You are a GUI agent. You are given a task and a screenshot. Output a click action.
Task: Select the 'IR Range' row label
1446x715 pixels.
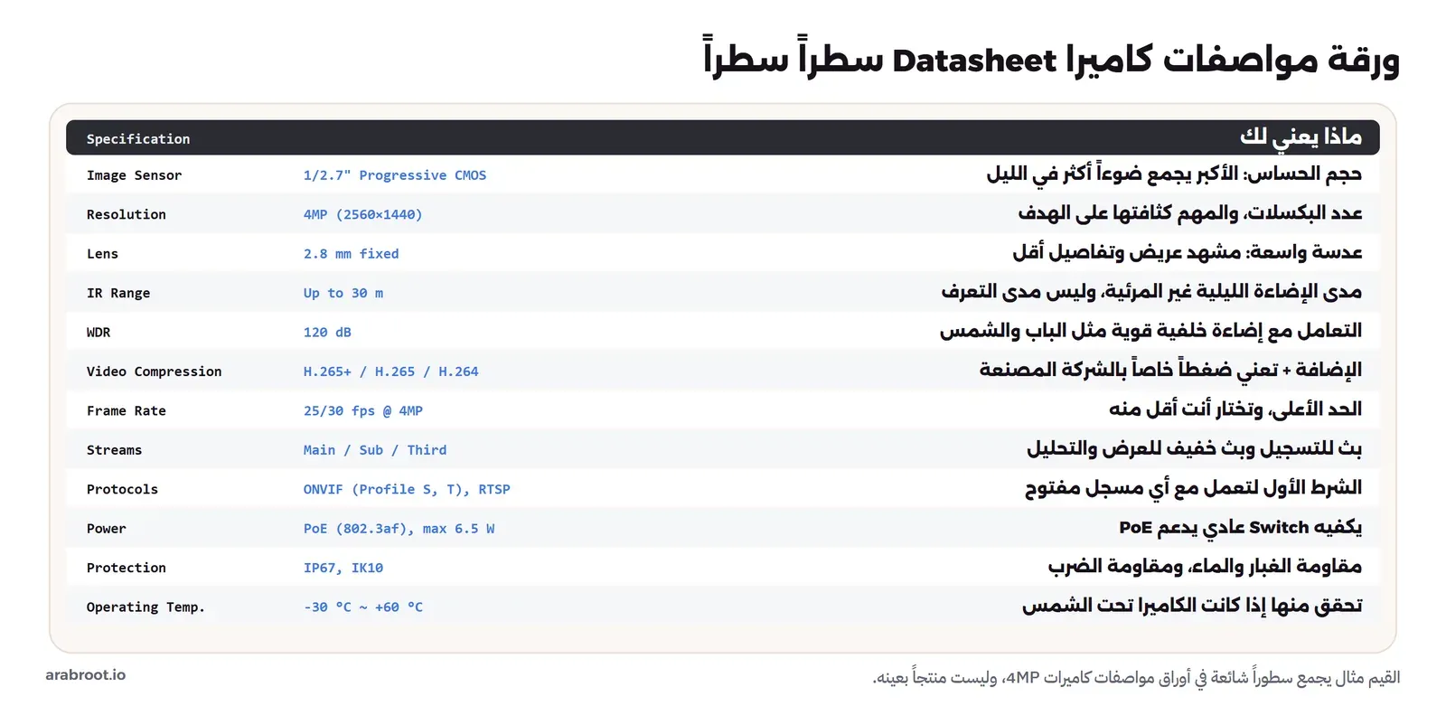pos(118,293)
